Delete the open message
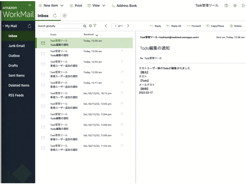Screen dimensions: 246x184 coord(236,26)
